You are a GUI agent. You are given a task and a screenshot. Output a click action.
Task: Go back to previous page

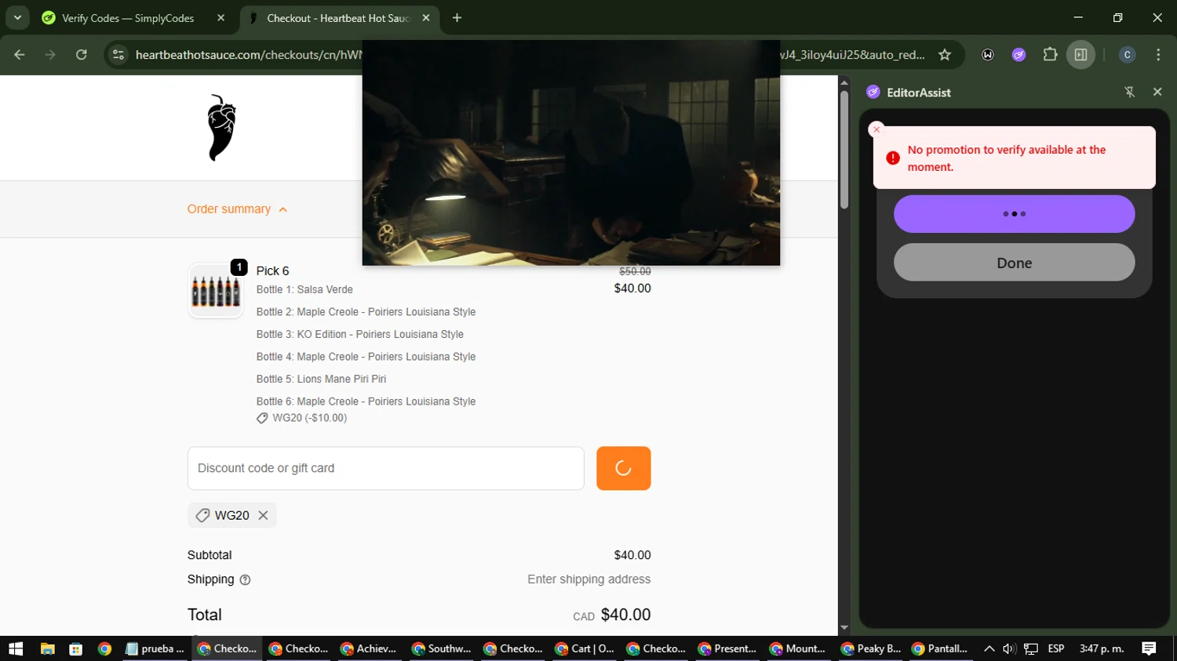click(20, 54)
